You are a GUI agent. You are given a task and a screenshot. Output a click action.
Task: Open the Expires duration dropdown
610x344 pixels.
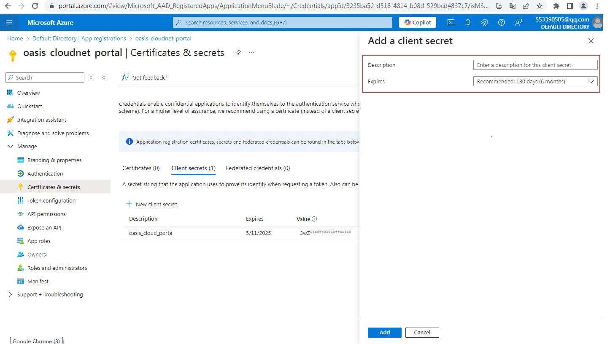point(535,81)
